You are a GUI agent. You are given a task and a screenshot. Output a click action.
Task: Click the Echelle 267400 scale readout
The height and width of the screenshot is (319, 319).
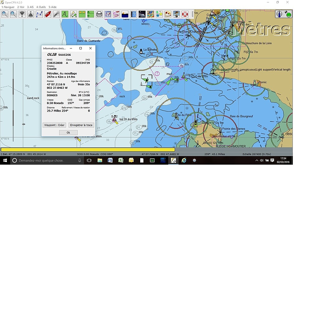coord(257,154)
